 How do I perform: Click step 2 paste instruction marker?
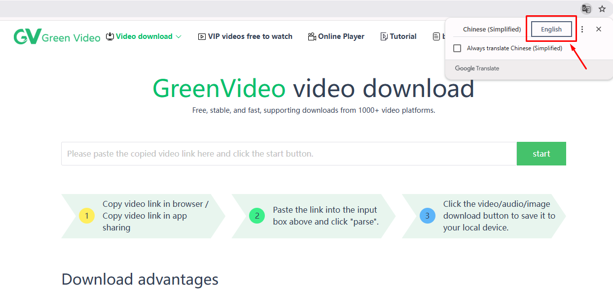257,216
